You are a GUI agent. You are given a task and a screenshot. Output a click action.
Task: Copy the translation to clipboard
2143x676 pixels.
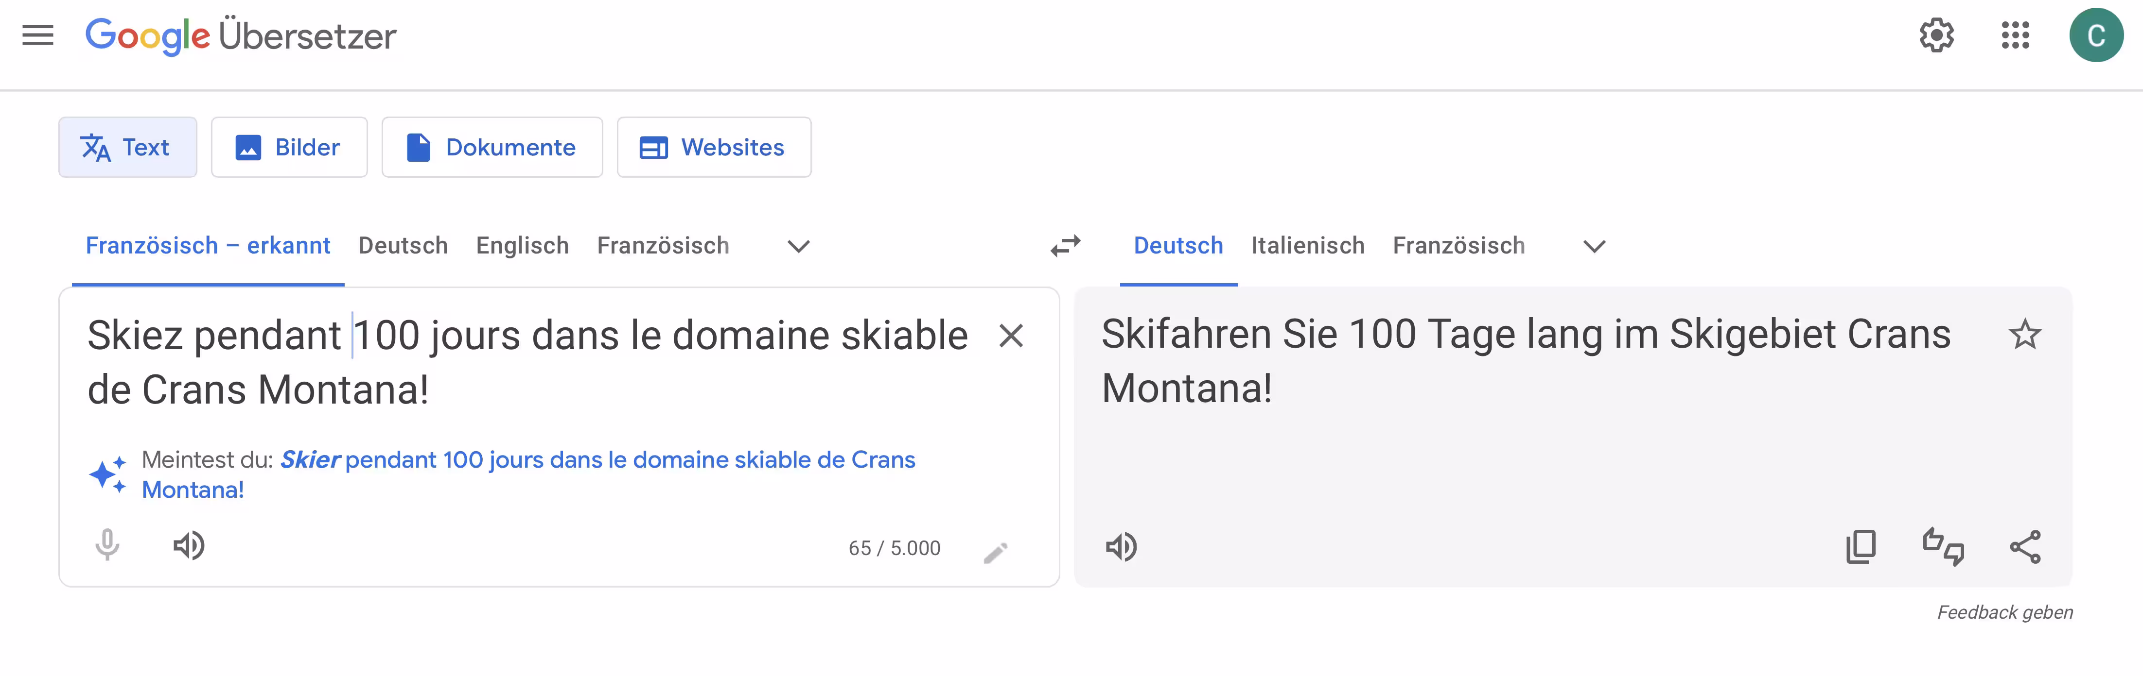(1861, 547)
